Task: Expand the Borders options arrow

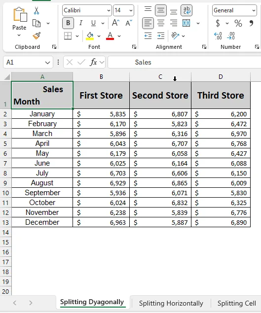Action: point(77,36)
